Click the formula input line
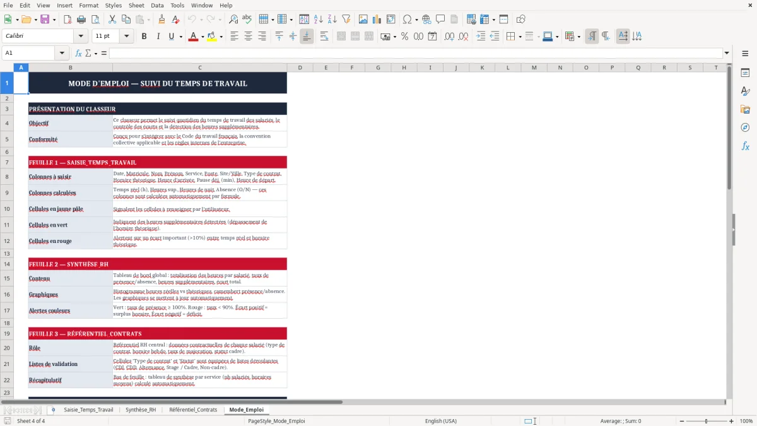The image size is (757, 426). (416, 53)
